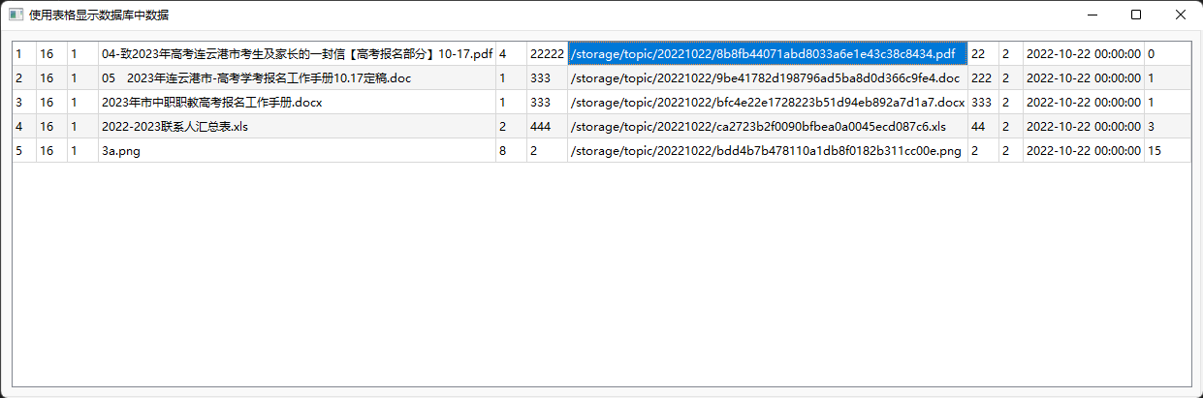Select the 3a.png filename cell
Image resolution: width=1203 pixels, height=398 pixels.
(297, 151)
